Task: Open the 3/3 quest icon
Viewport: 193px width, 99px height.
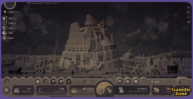Action: 136,81
